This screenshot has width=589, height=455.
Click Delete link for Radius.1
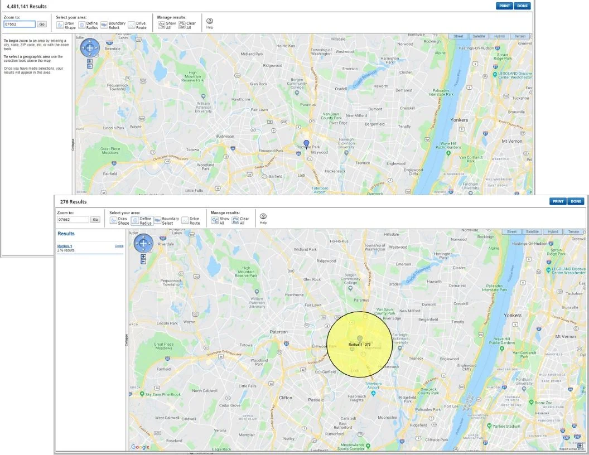(119, 246)
